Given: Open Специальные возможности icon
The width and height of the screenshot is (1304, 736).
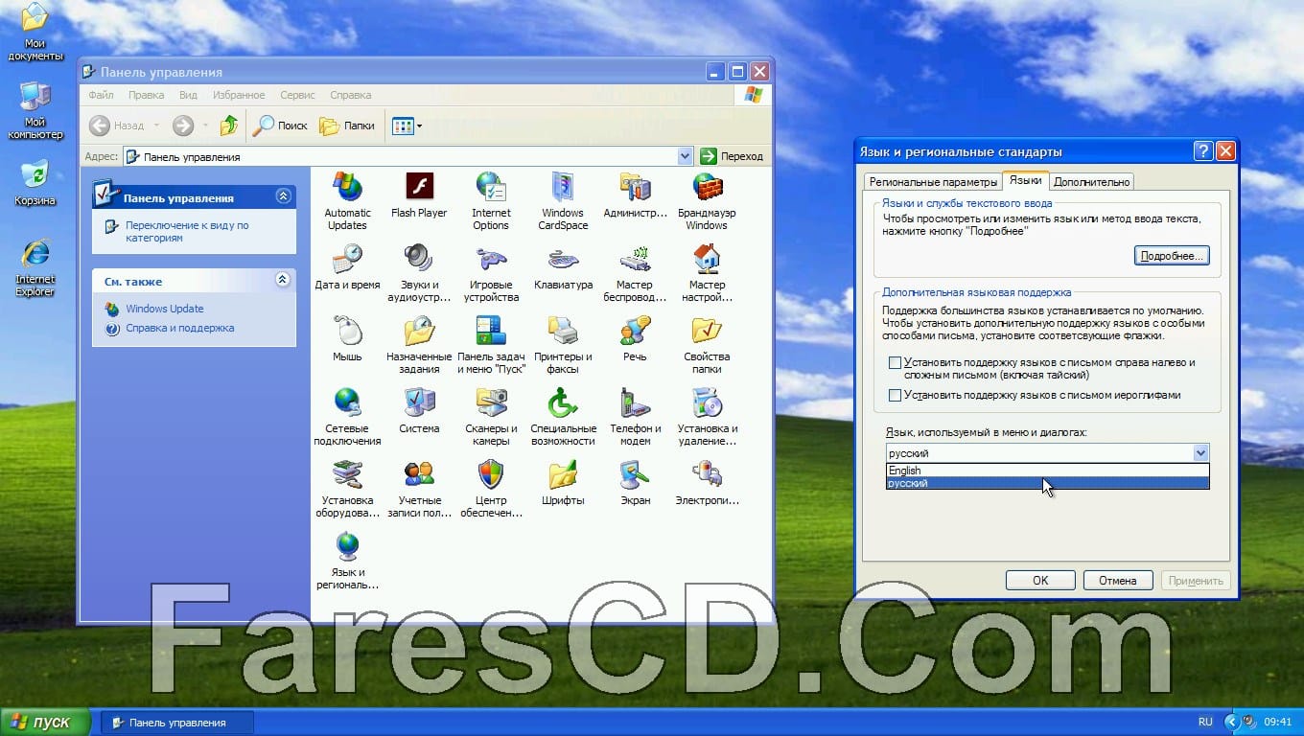Looking at the screenshot, I should click(563, 416).
